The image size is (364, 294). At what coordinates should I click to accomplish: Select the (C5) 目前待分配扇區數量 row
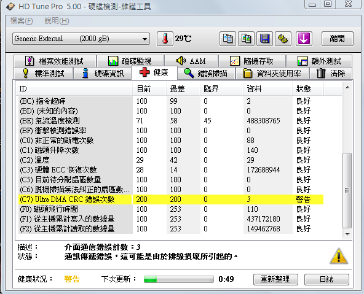click(171, 180)
